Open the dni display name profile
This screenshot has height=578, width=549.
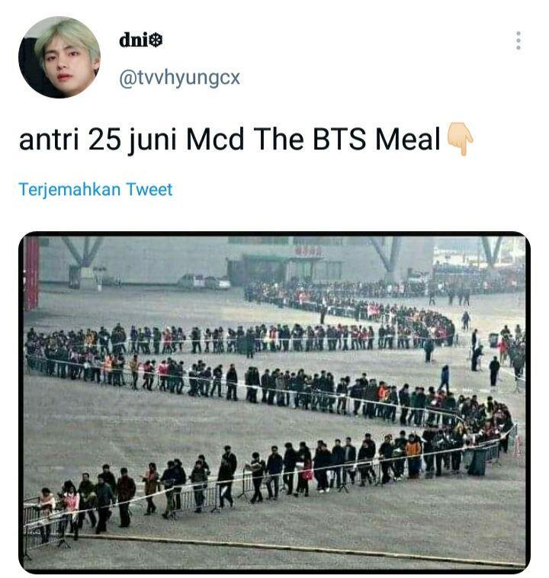(141, 40)
